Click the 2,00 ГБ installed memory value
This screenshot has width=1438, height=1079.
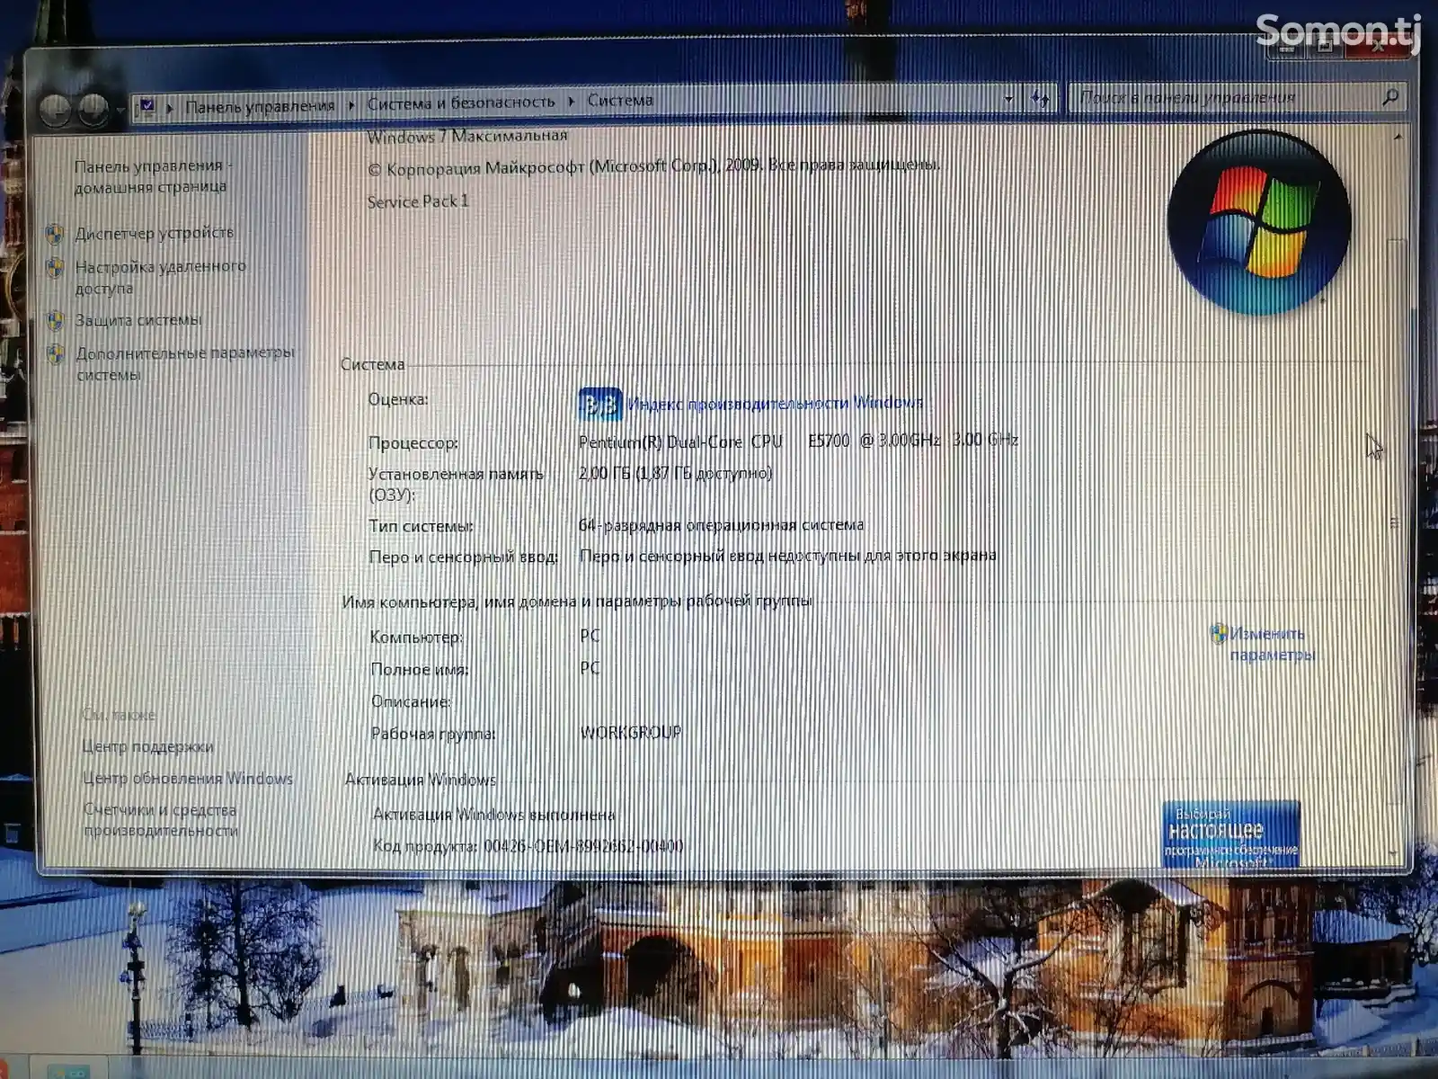pyautogui.click(x=675, y=473)
